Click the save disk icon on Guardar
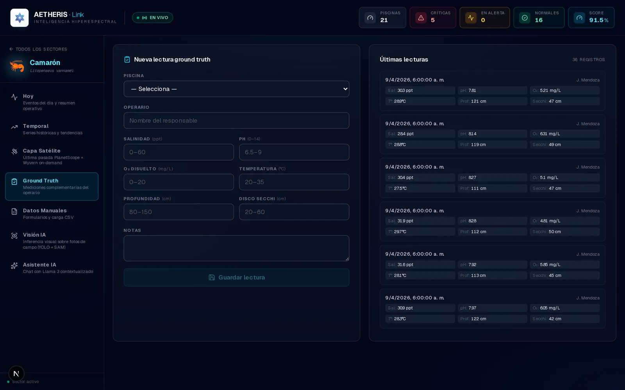 (x=212, y=277)
